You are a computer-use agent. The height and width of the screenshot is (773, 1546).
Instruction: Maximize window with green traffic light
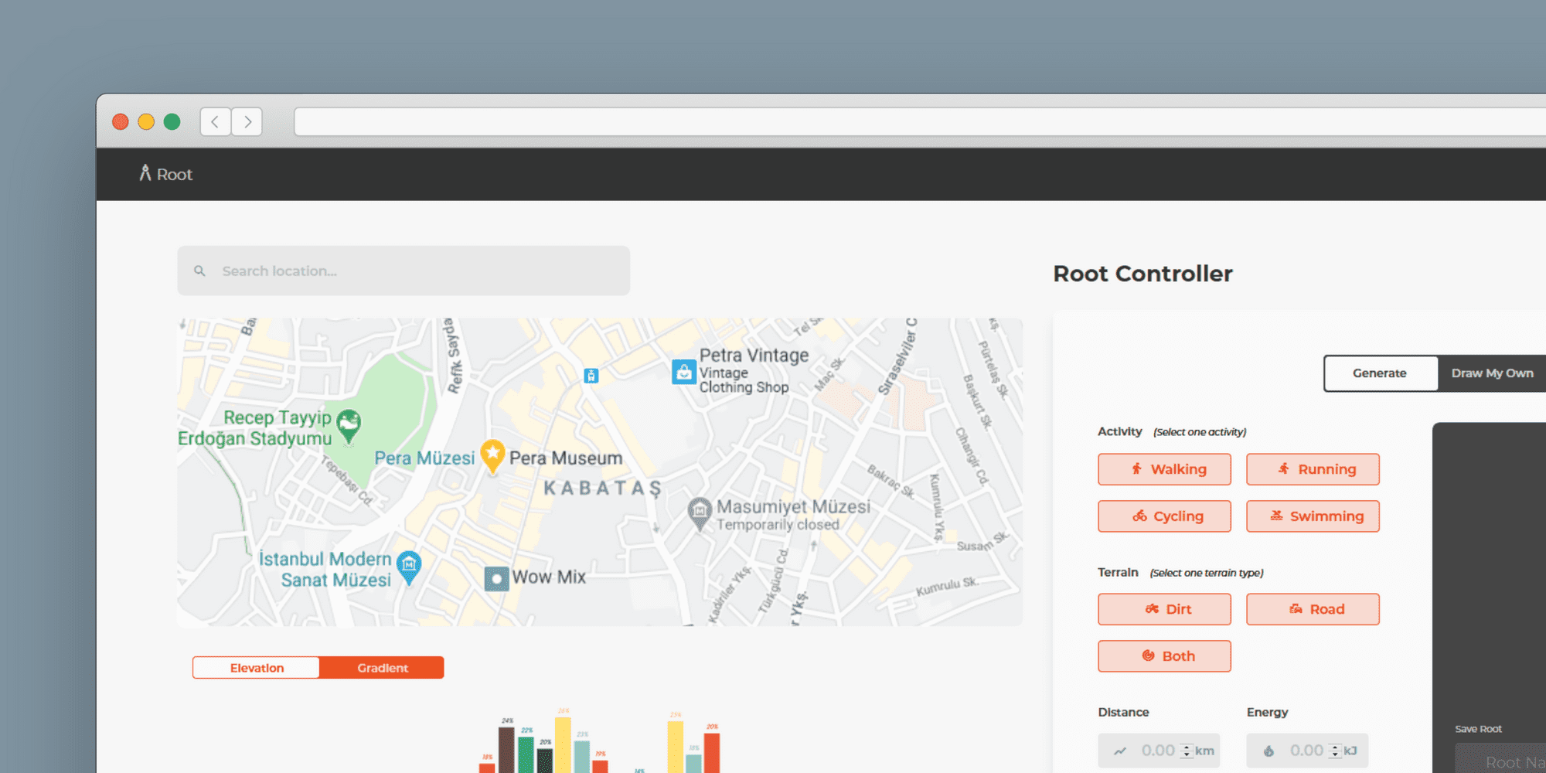(x=172, y=121)
